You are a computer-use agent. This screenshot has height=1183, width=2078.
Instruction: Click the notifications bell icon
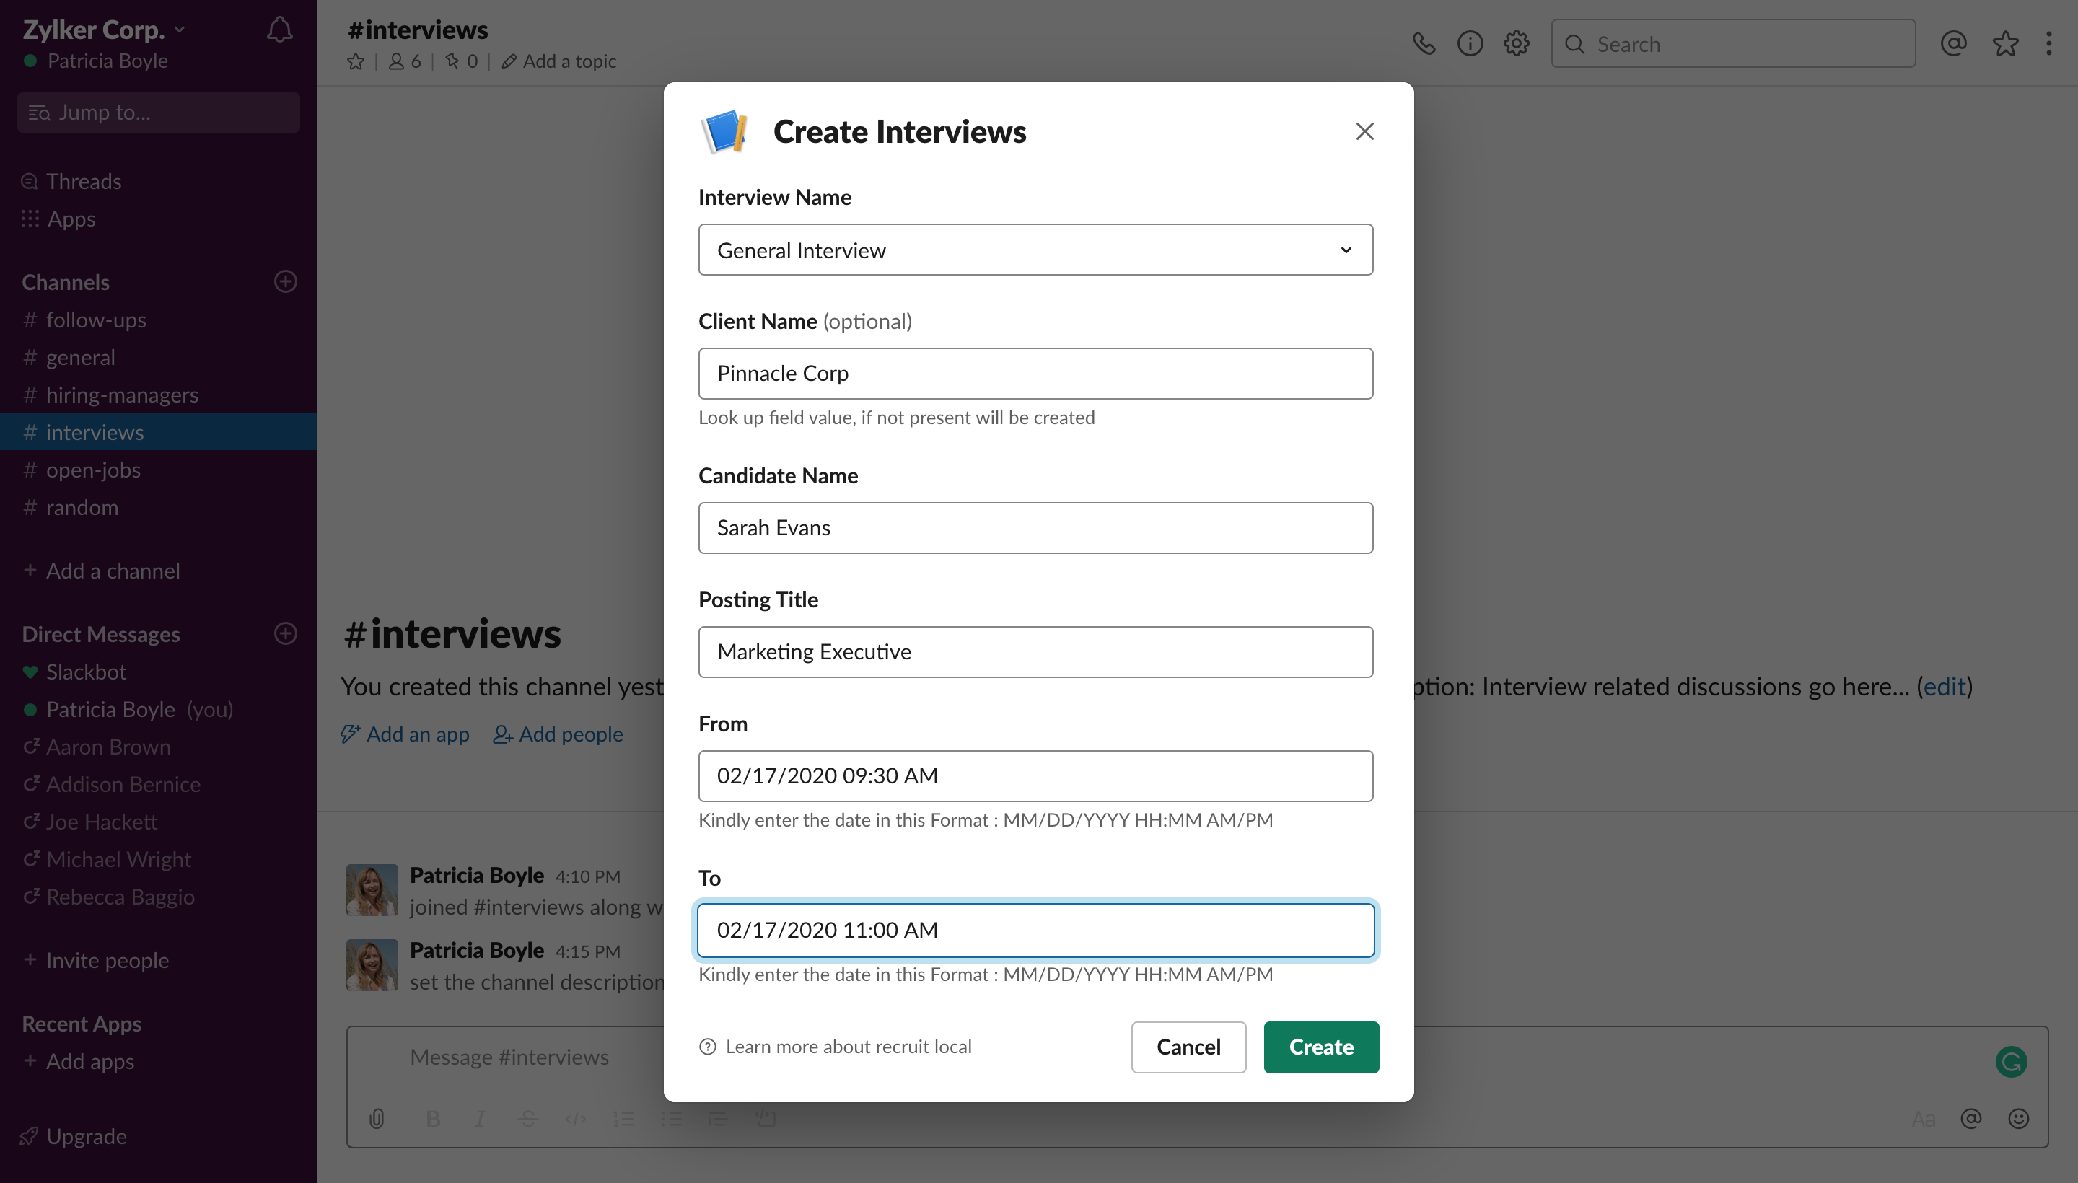point(279,30)
